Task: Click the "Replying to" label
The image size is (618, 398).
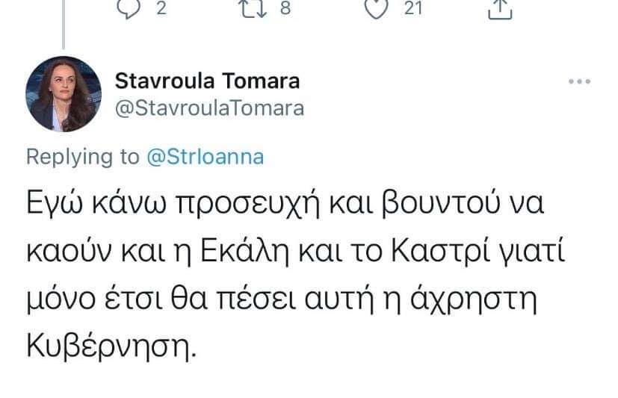Action: (x=82, y=157)
